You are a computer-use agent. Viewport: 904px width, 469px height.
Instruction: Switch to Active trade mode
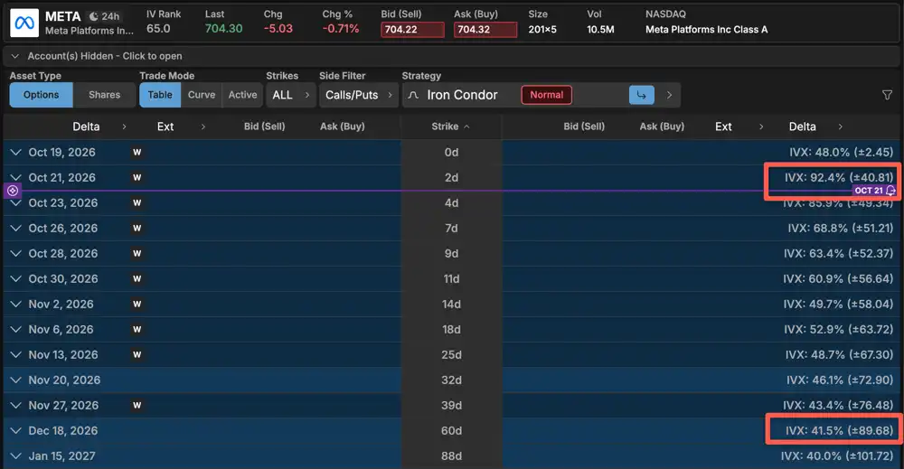point(242,95)
